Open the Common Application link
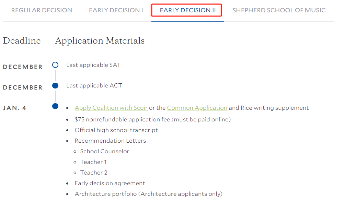Image resolution: width=344 pixels, height=202 pixels. pos(197,108)
